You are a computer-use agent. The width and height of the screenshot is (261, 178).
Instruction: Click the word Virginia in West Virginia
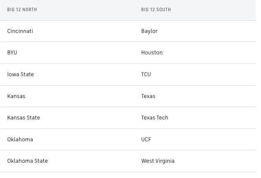point(165,161)
